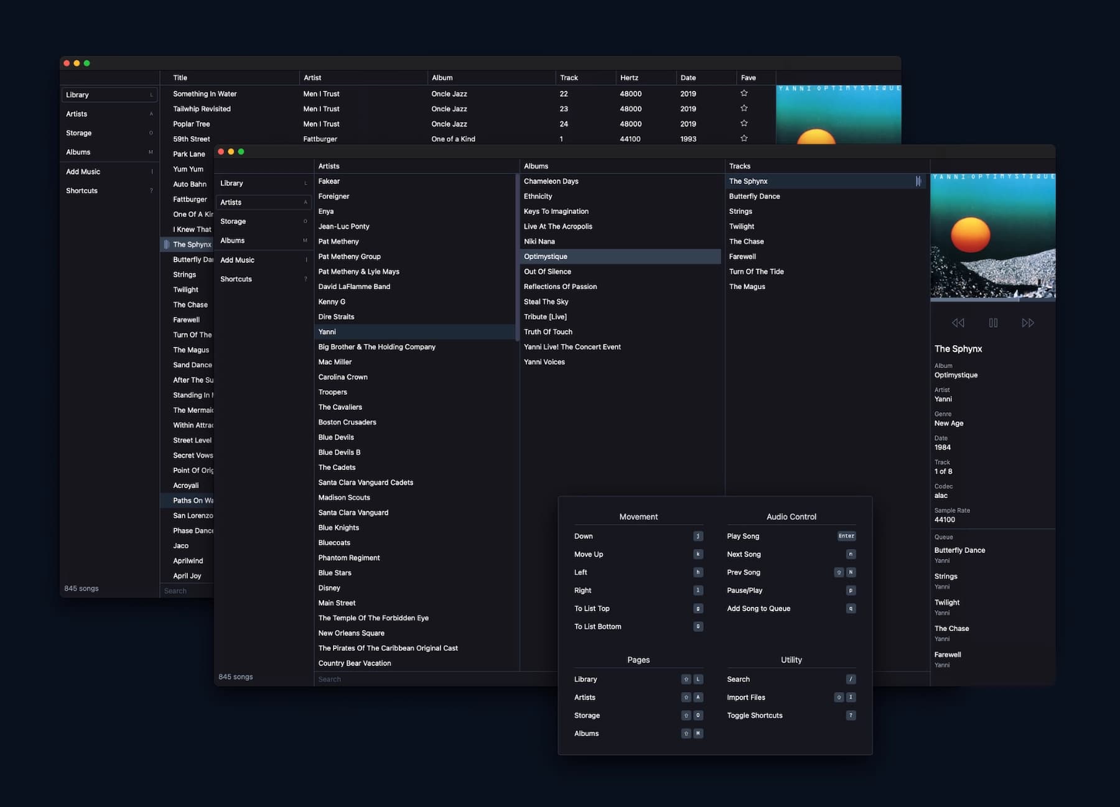Favorite the song Something In Water
The width and height of the screenshot is (1120, 807).
point(744,93)
